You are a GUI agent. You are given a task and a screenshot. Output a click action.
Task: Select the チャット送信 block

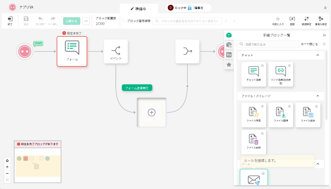[254, 74]
